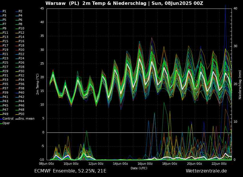
Task: Click the "ECMWF Ensemble, 52.25N, 21E" caption
Action: [70, 171]
